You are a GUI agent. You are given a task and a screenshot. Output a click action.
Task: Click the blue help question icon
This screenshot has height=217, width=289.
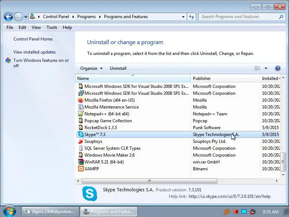coord(278,68)
